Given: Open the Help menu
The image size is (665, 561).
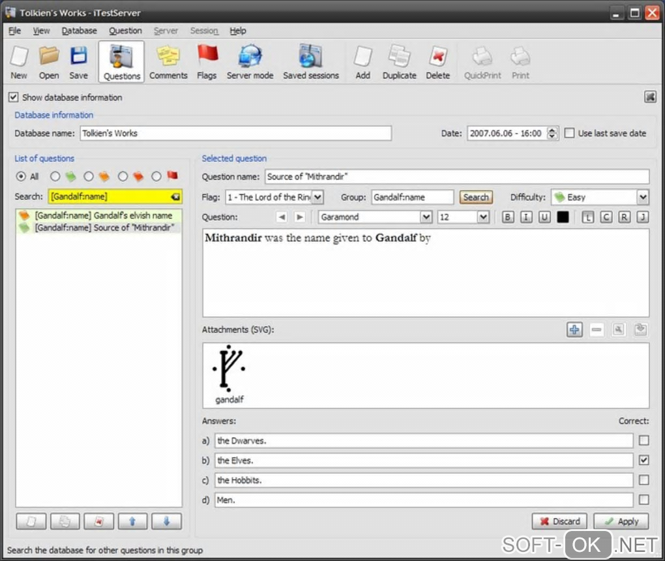Looking at the screenshot, I should (x=237, y=31).
